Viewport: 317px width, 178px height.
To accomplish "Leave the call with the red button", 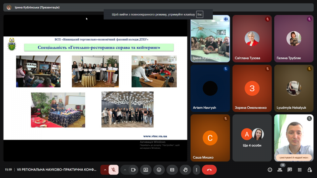I will click(x=209, y=170).
